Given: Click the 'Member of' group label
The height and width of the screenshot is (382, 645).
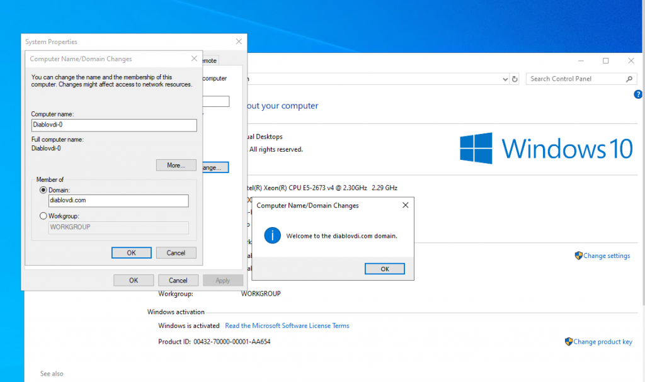Looking at the screenshot, I should tap(50, 180).
